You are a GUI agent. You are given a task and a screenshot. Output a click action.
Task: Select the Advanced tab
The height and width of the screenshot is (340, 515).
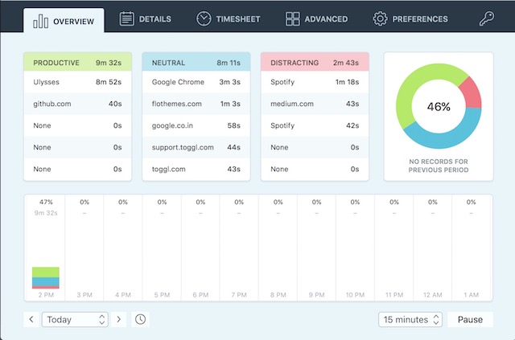tap(317, 18)
